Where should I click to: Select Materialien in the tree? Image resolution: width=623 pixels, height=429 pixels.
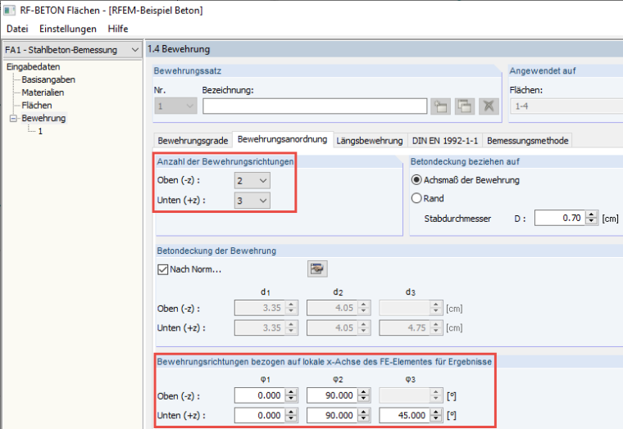[43, 93]
